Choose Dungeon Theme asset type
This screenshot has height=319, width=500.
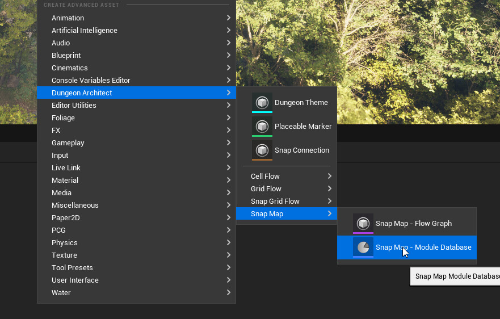pos(287,102)
